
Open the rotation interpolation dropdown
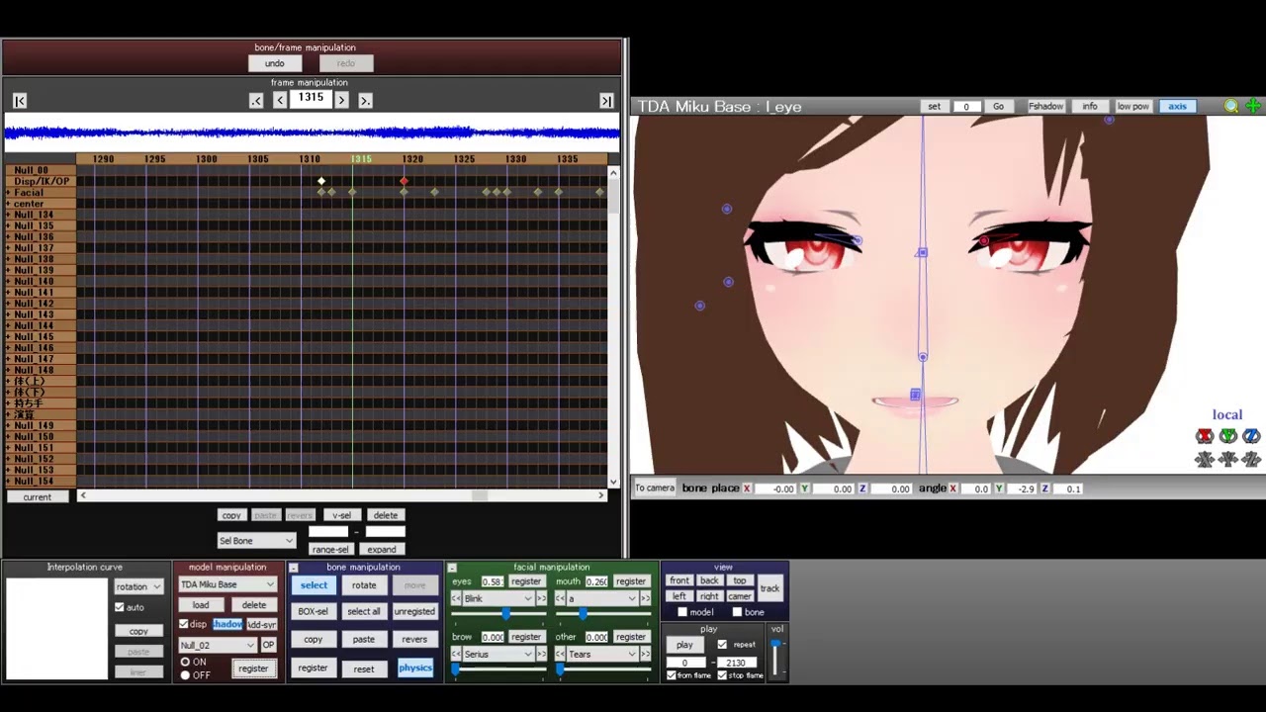[x=137, y=586]
